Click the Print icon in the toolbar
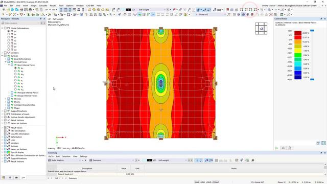The image size is (327, 184). coord(31,10)
